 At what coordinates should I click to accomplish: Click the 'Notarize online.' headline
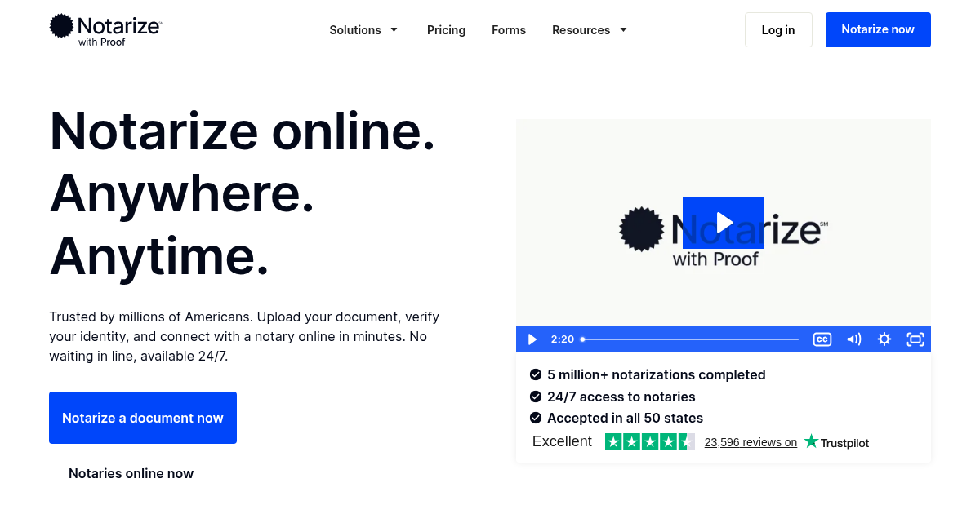pos(243,131)
